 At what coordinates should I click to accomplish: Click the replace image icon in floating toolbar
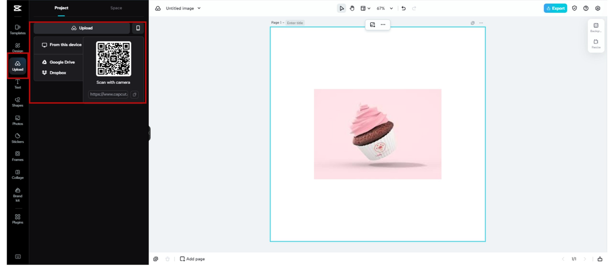pos(373,24)
